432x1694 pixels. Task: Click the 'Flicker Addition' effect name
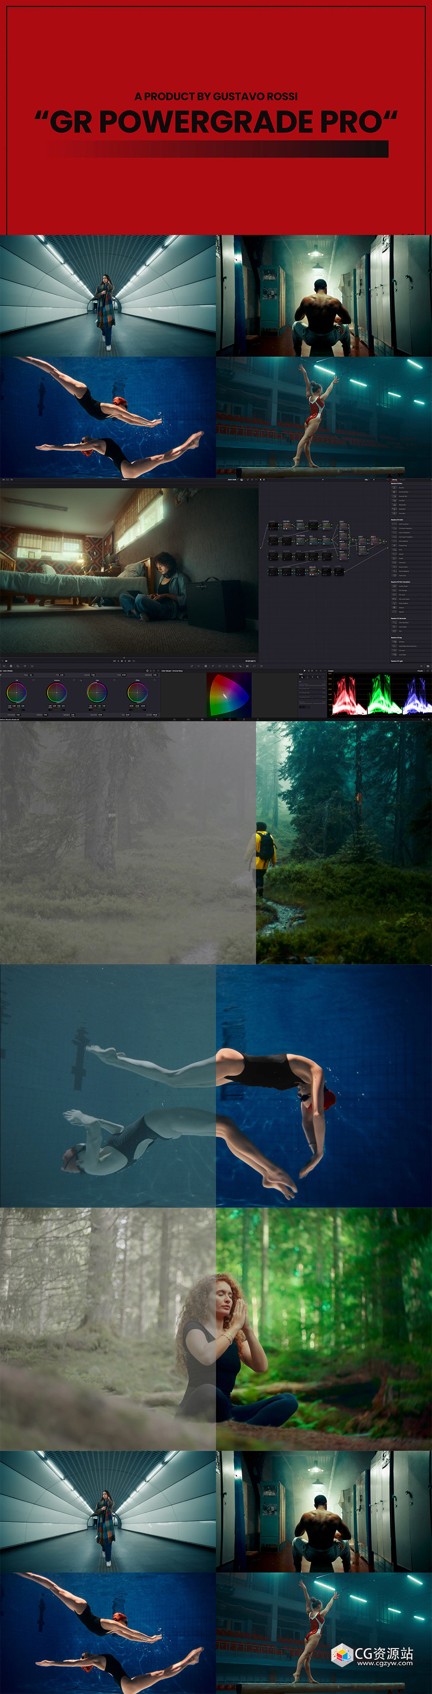coord(404,604)
